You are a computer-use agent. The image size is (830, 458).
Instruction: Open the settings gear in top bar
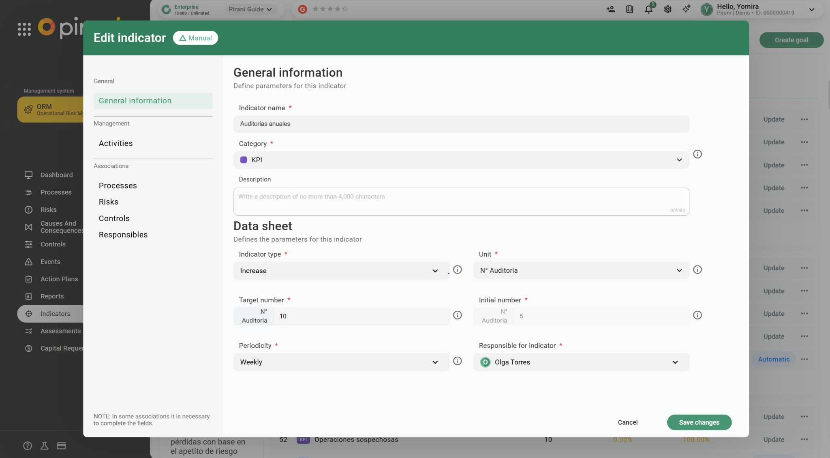667,9
